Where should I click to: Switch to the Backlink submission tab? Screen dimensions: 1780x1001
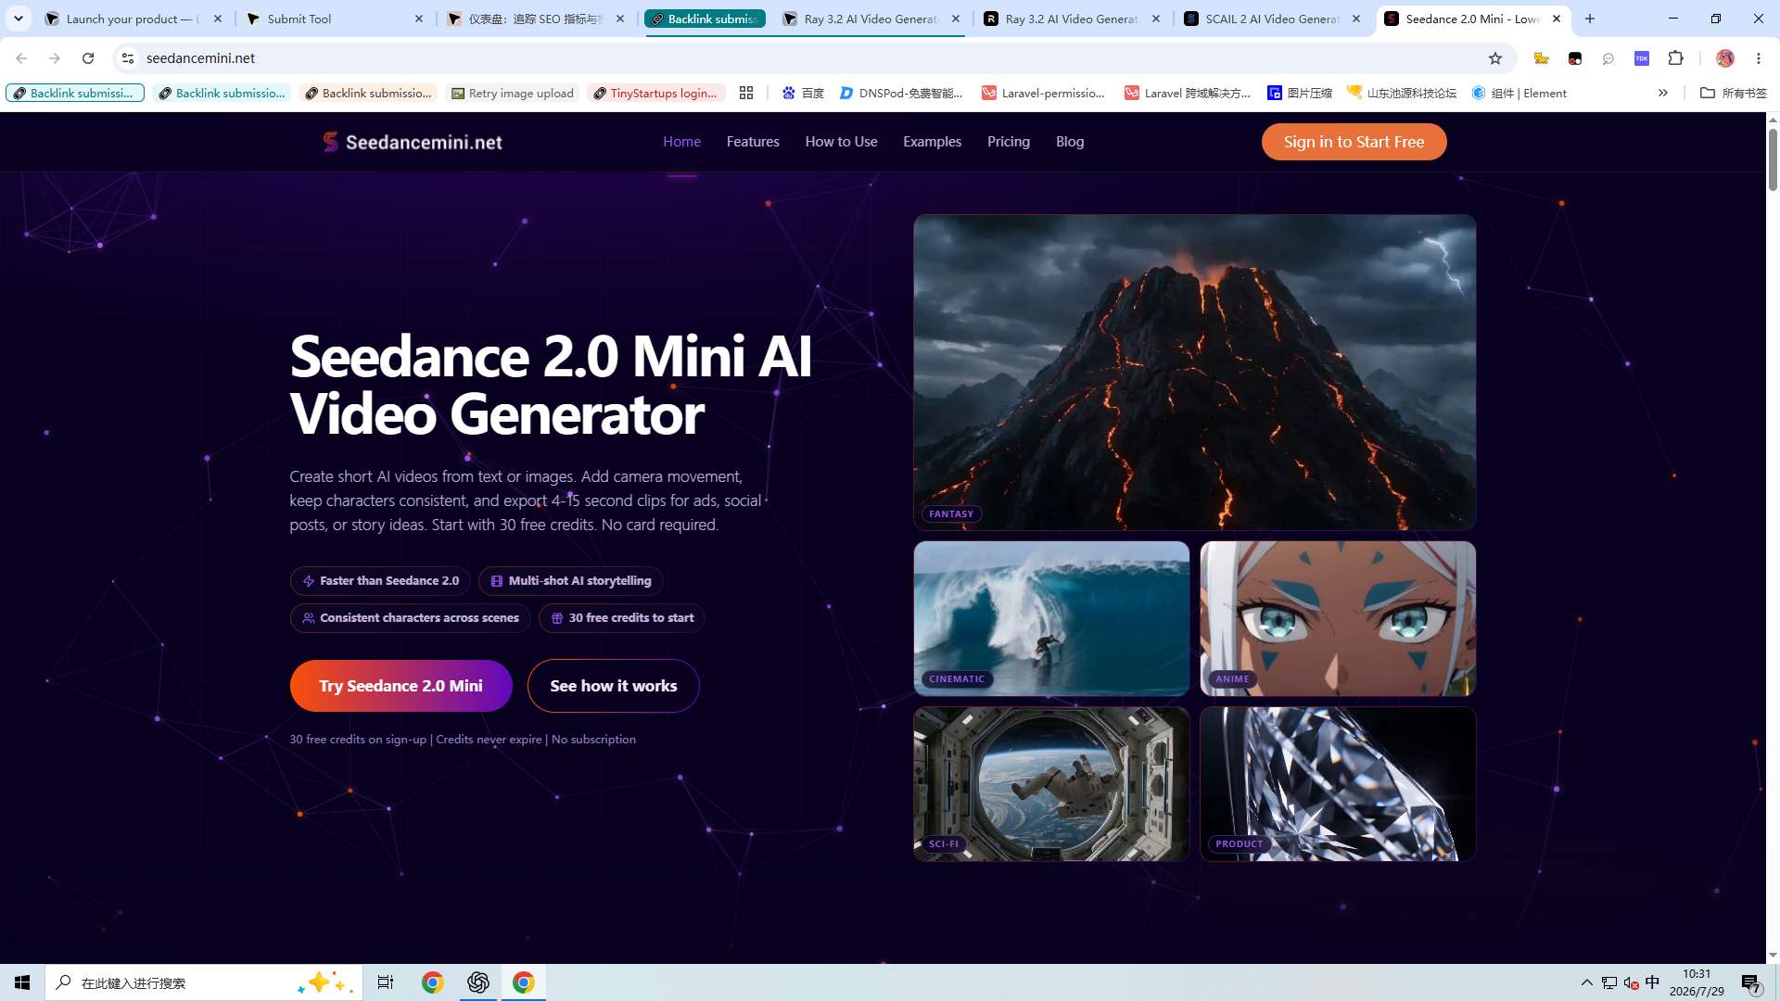pyautogui.click(x=705, y=19)
